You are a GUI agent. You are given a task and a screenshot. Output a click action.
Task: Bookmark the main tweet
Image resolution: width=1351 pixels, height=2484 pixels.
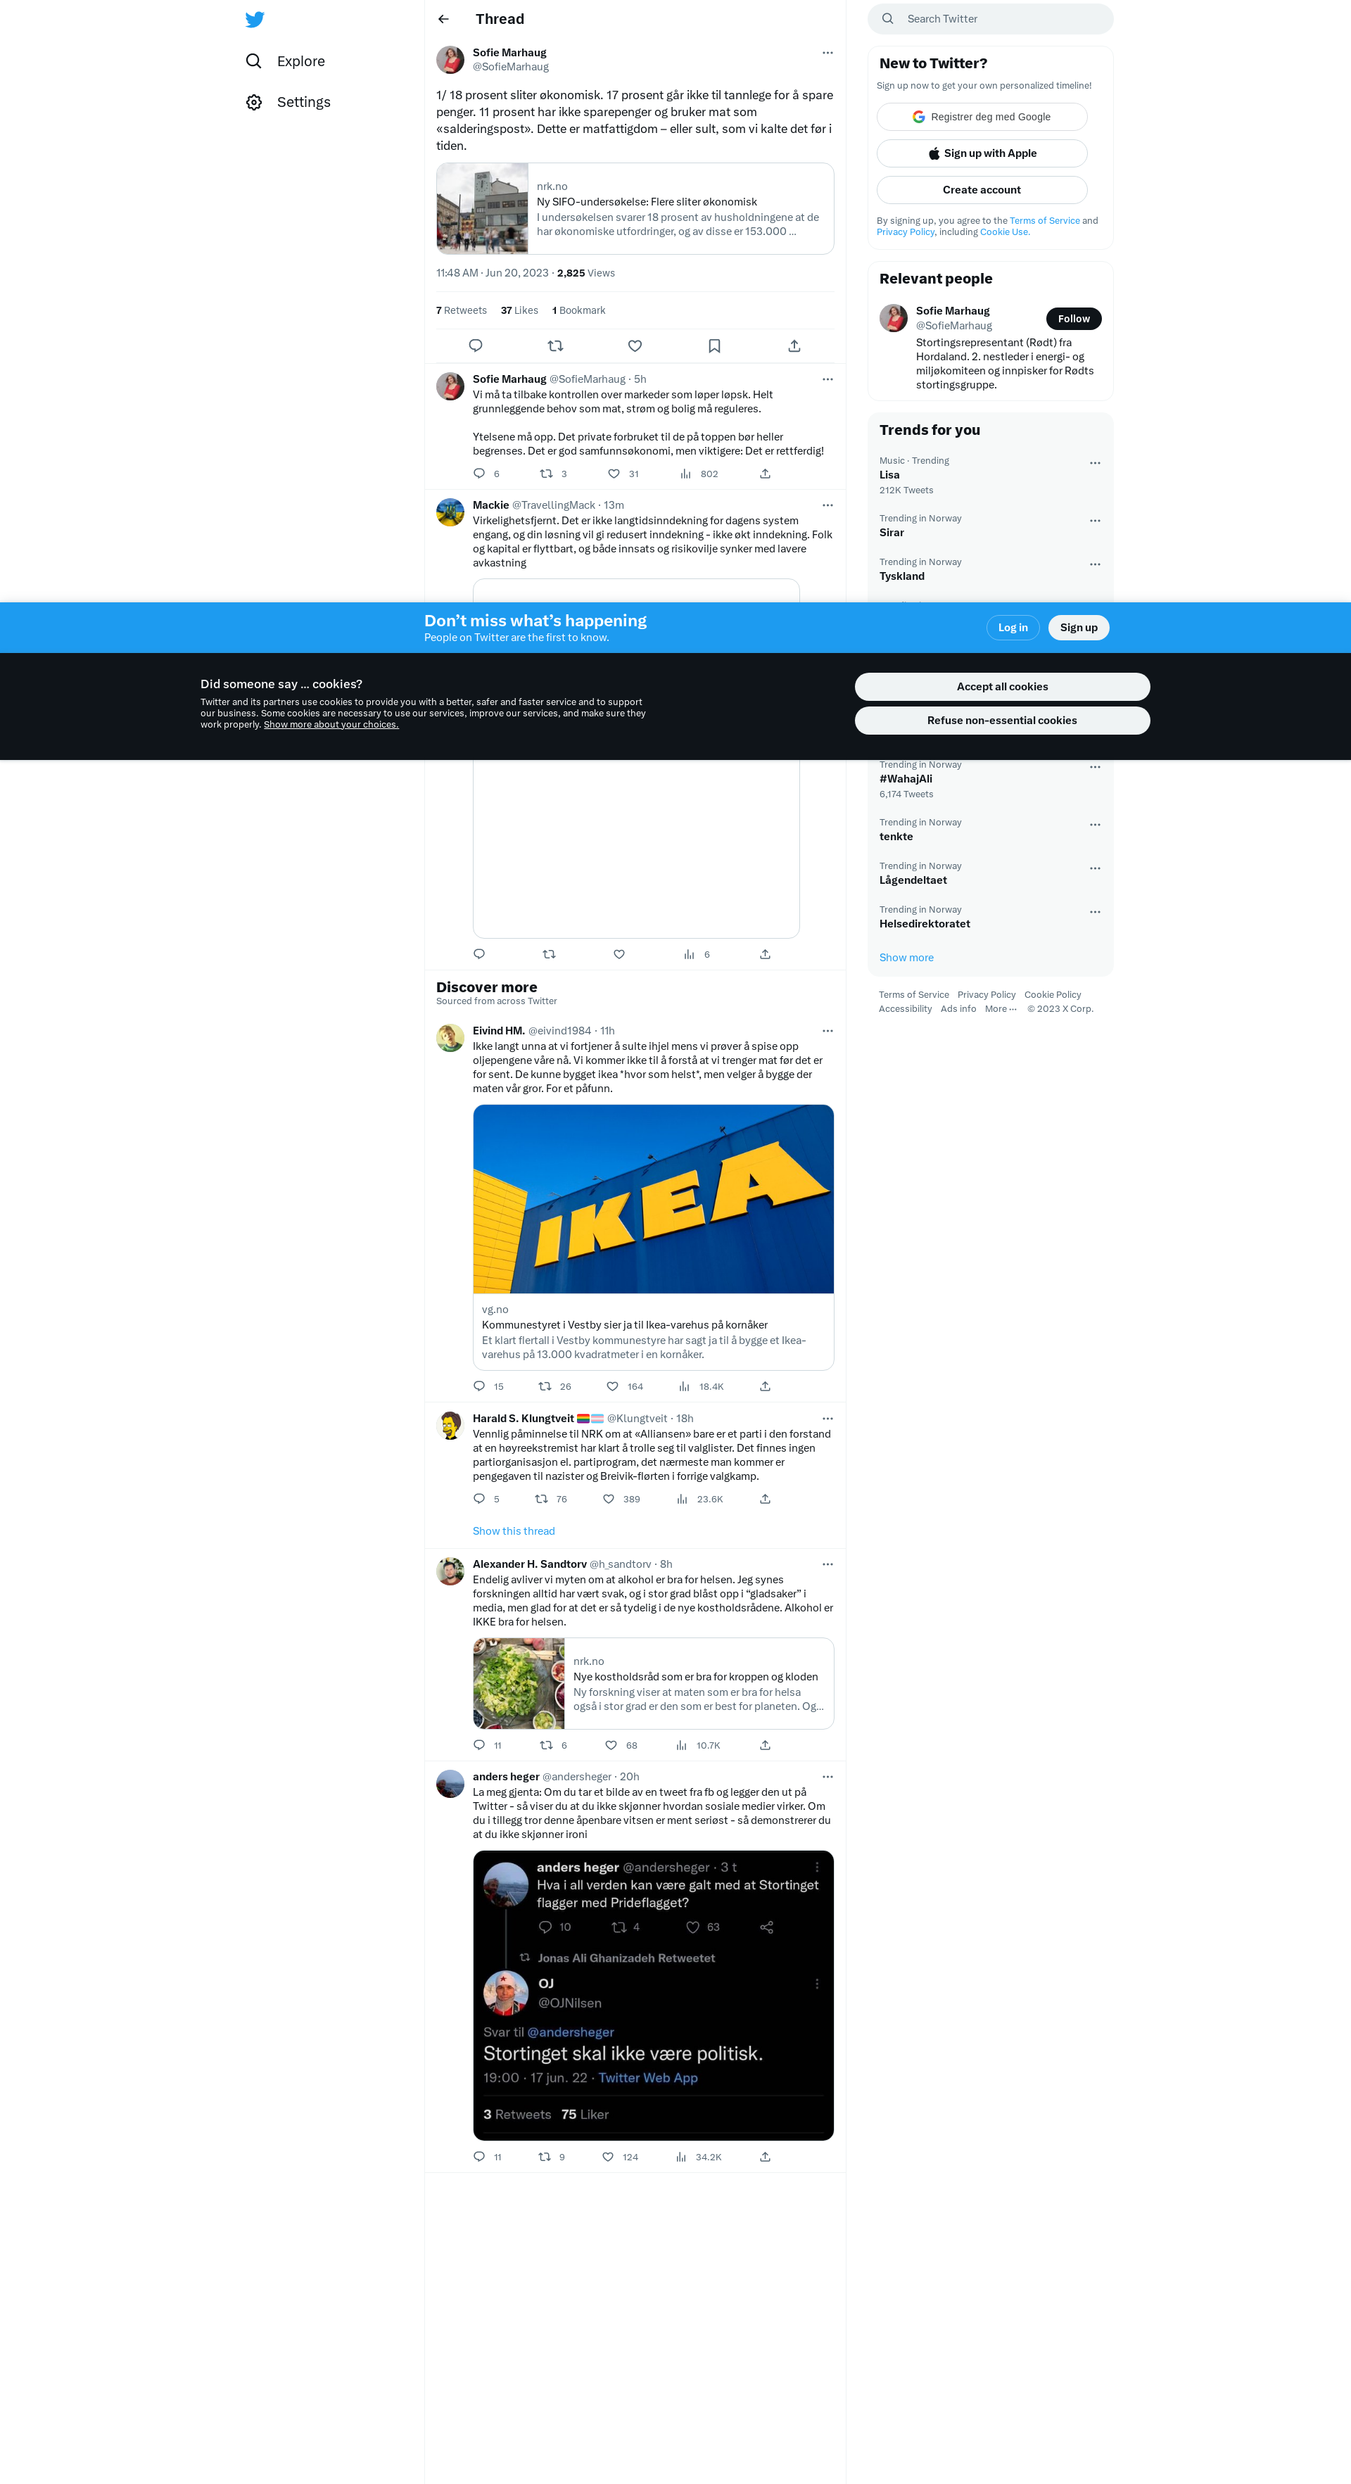click(x=715, y=346)
